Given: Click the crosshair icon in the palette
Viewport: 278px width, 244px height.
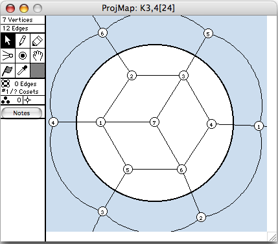Looking at the screenshot, I should [x=28, y=100].
